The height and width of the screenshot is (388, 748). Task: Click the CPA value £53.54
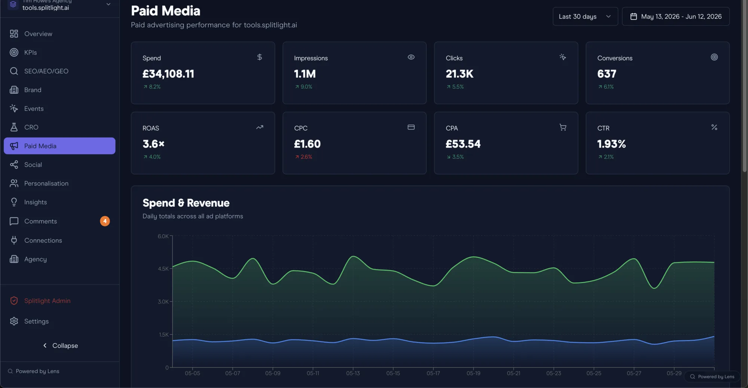(463, 144)
